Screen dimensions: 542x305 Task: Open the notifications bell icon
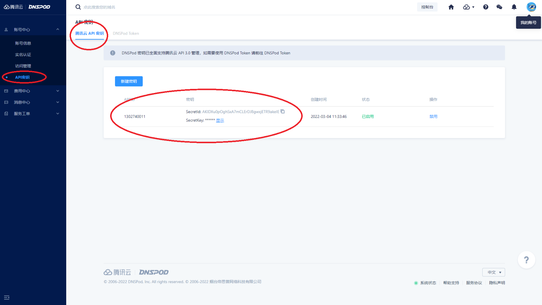514,7
